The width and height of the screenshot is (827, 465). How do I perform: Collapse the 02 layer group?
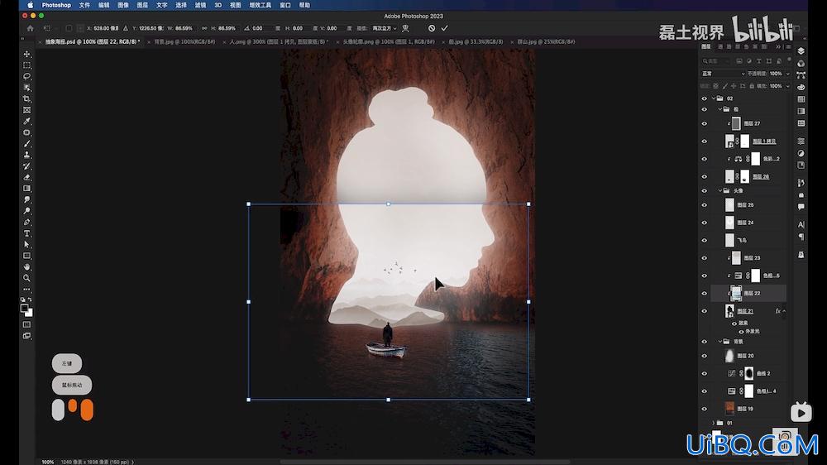click(714, 98)
